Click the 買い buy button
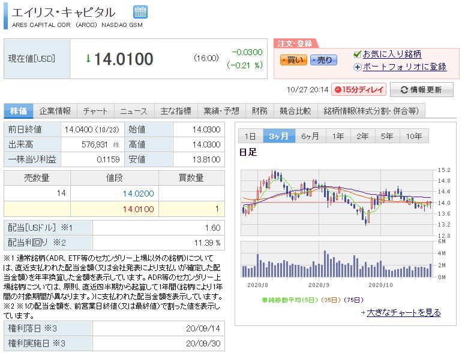The width and height of the screenshot is (462, 353). (x=293, y=60)
